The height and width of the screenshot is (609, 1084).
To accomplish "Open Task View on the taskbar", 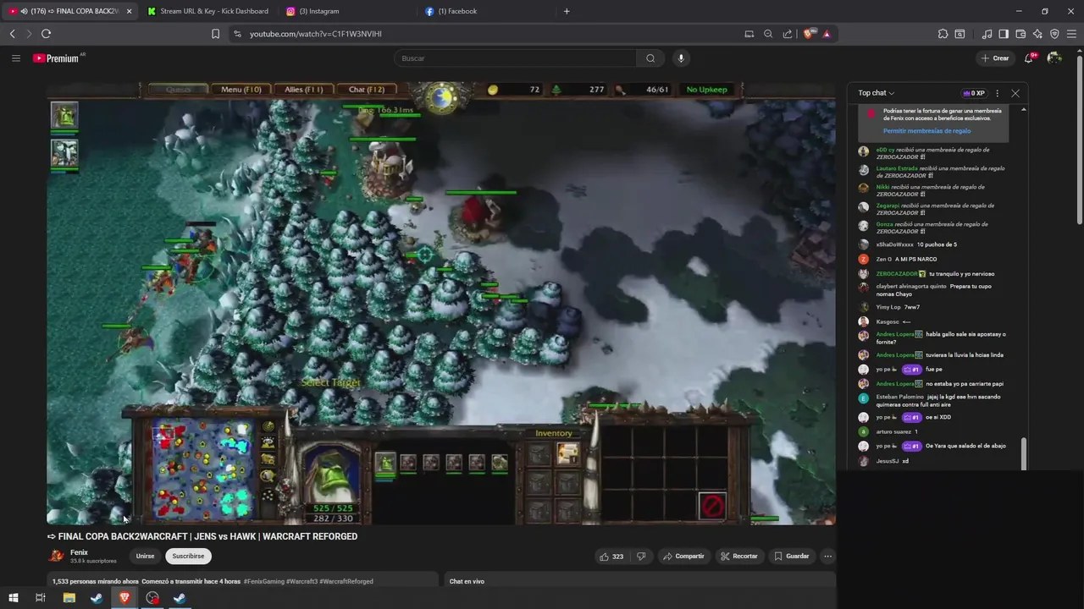I will pyautogui.click(x=40, y=598).
